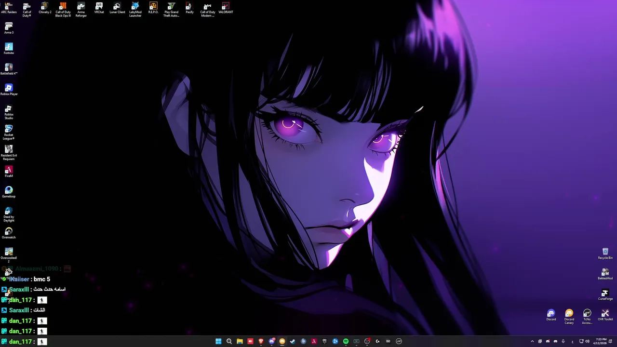
Task: Click the red A taskbar icon
Action: click(x=314, y=341)
